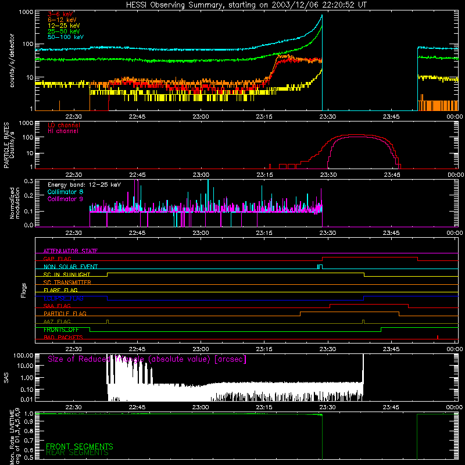Click the HESSI Observing Summary title
The height and width of the screenshot is (465, 465).
(x=246, y=5)
